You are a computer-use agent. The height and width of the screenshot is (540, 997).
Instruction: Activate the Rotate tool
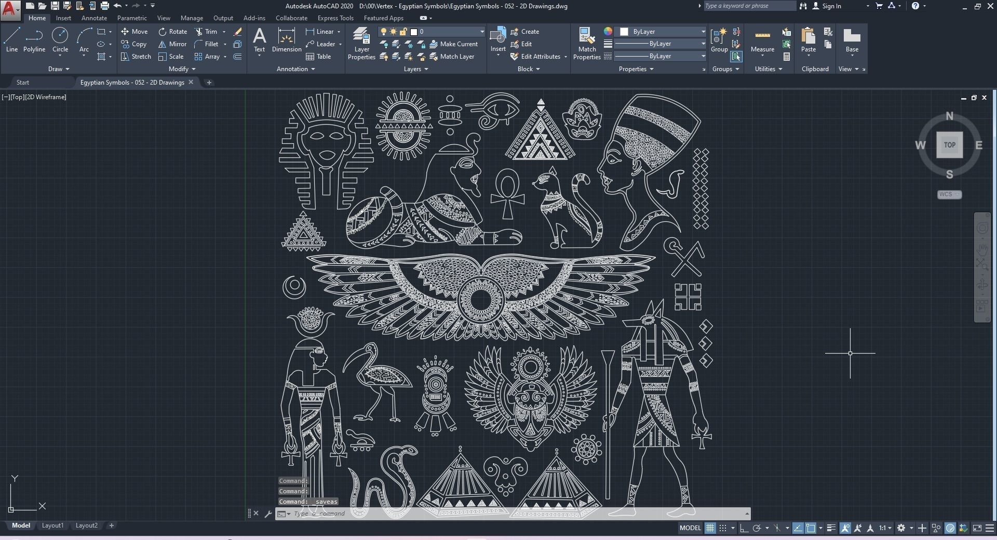(173, 32)
